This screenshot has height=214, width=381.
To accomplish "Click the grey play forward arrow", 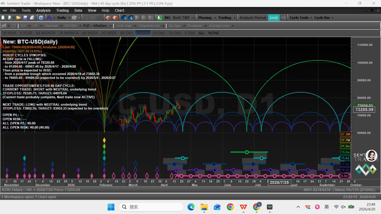I will pos(137,18).
